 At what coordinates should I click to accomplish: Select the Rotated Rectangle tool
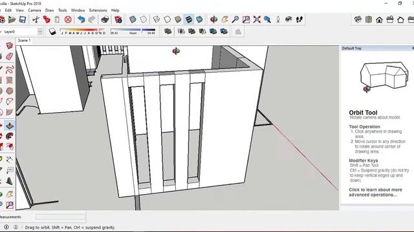(10, 80)
